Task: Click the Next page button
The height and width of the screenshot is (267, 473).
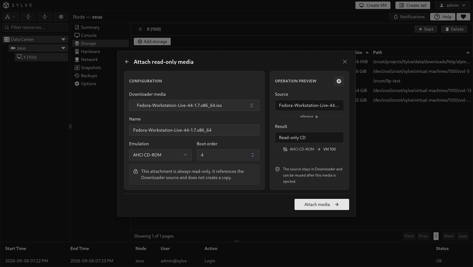Action: [449, 236]
